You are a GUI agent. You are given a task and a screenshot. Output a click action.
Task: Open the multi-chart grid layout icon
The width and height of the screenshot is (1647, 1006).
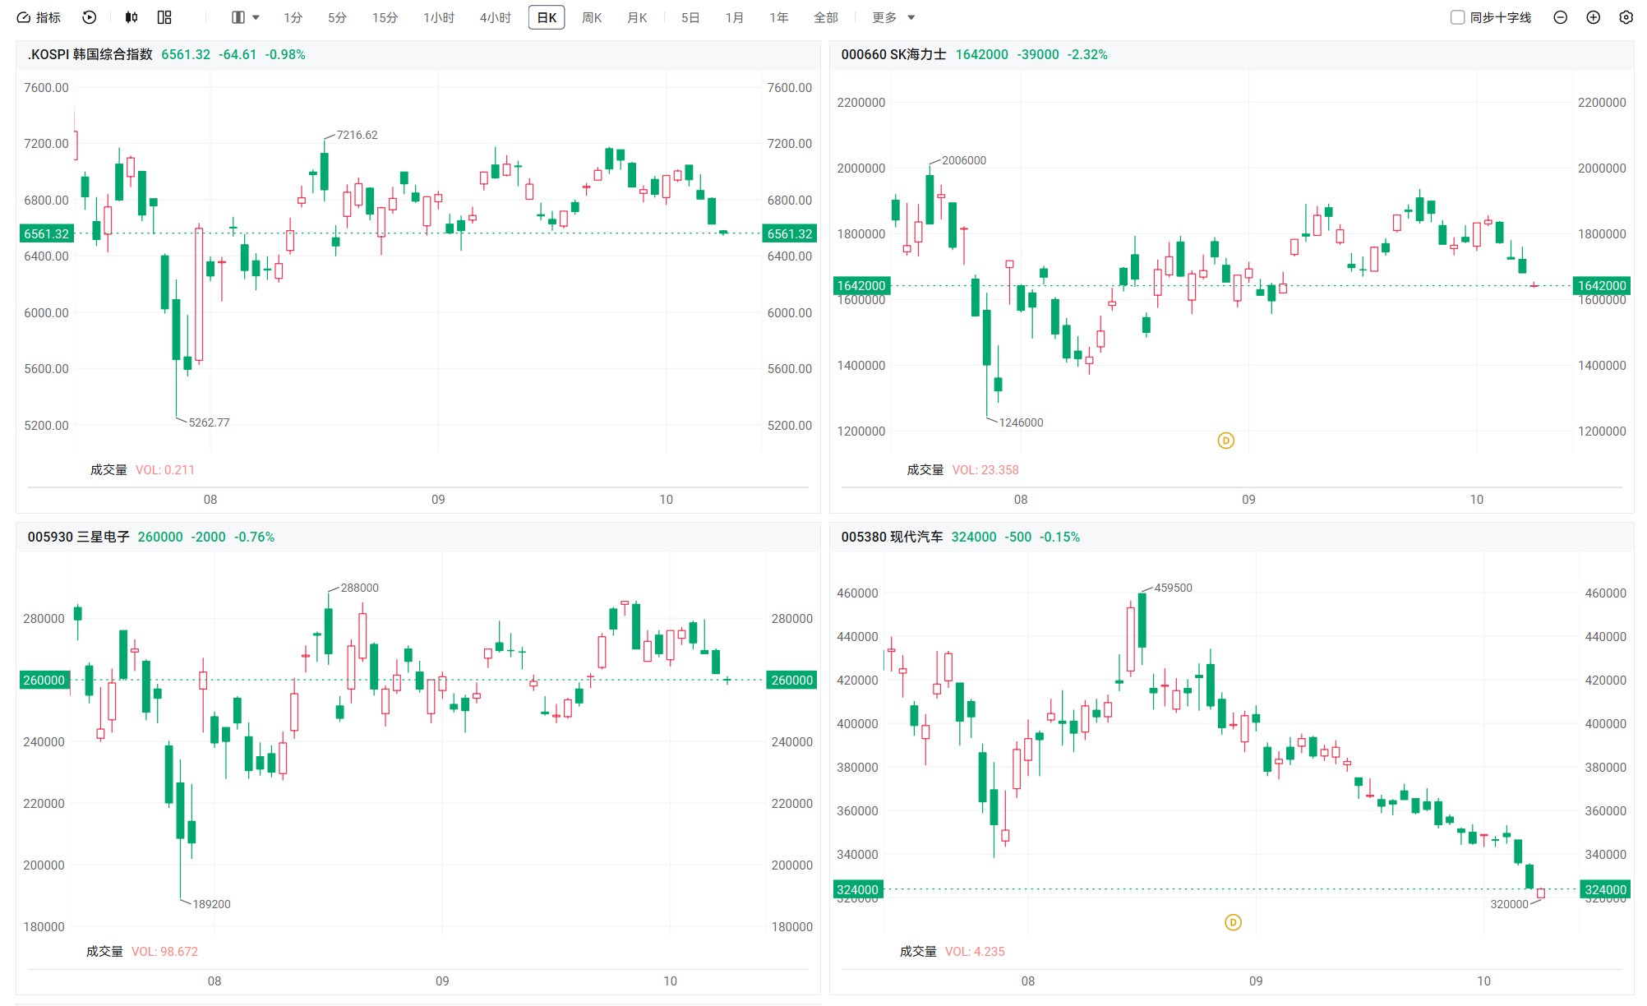coord(164,17)
